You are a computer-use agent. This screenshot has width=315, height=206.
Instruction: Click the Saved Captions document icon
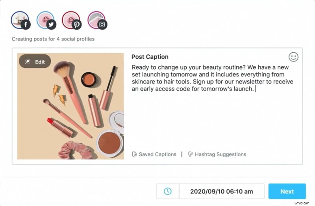tap(134, 154)
